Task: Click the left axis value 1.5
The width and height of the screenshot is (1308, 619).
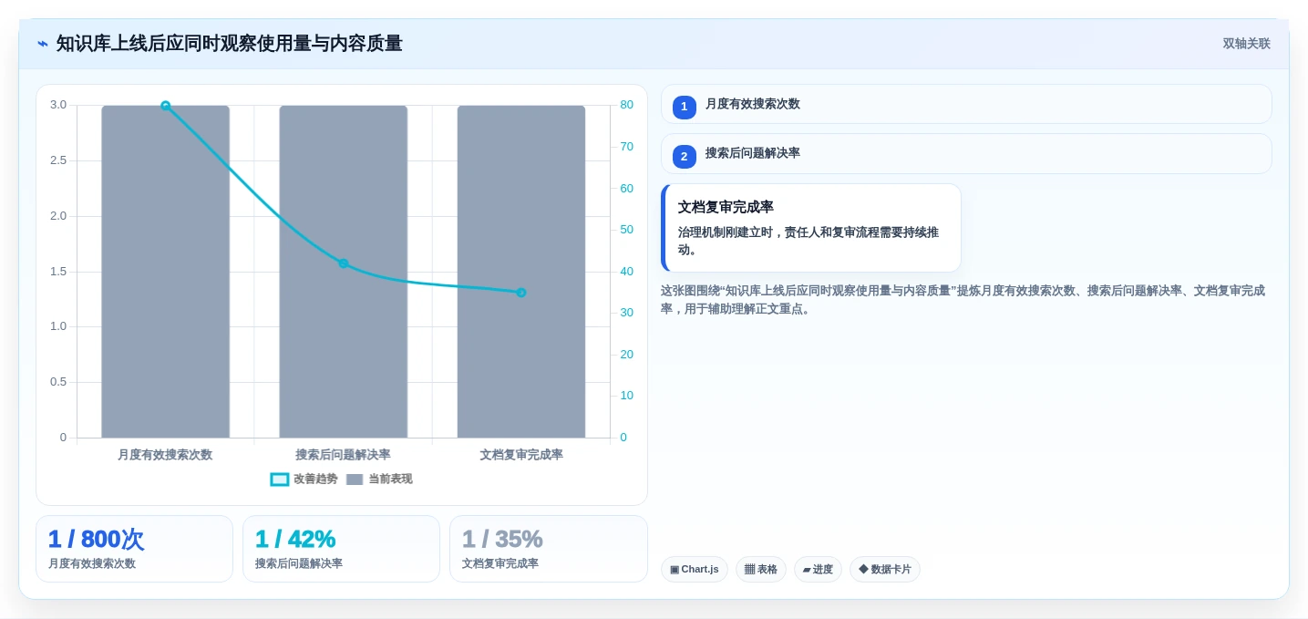Action: (58, 272)
